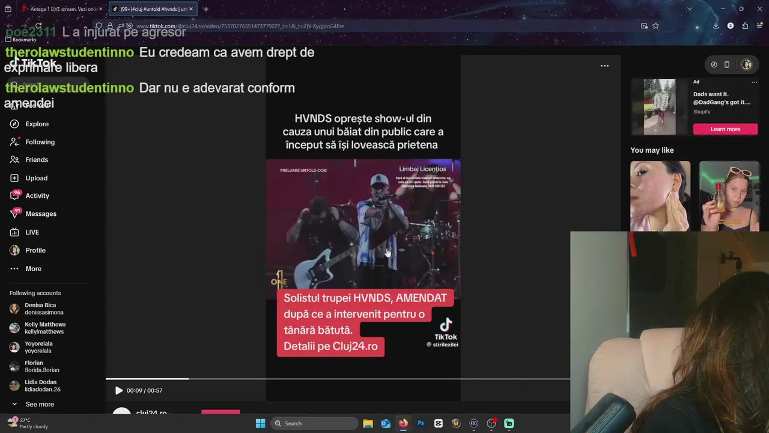Open a new browser tab
This screenshot has height=433, width=769.
coord(205,9)
